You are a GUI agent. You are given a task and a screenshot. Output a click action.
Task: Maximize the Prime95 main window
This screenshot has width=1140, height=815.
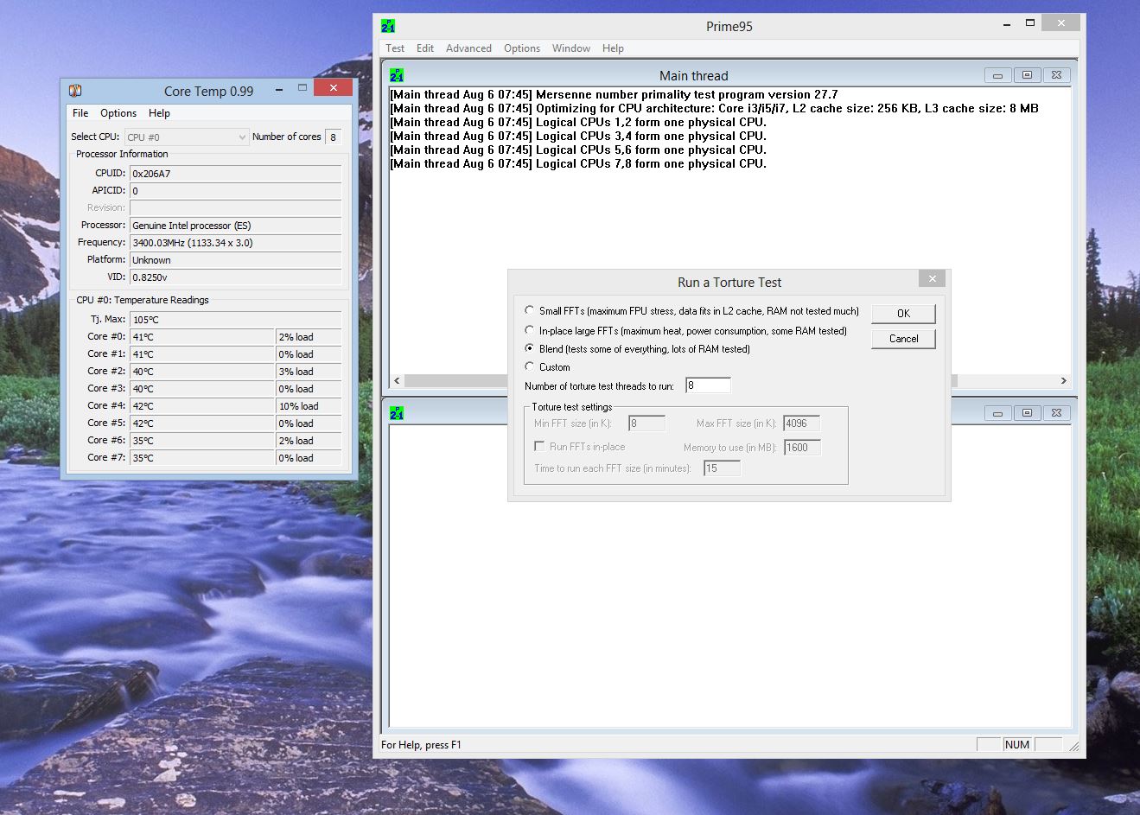(1030, 23)
